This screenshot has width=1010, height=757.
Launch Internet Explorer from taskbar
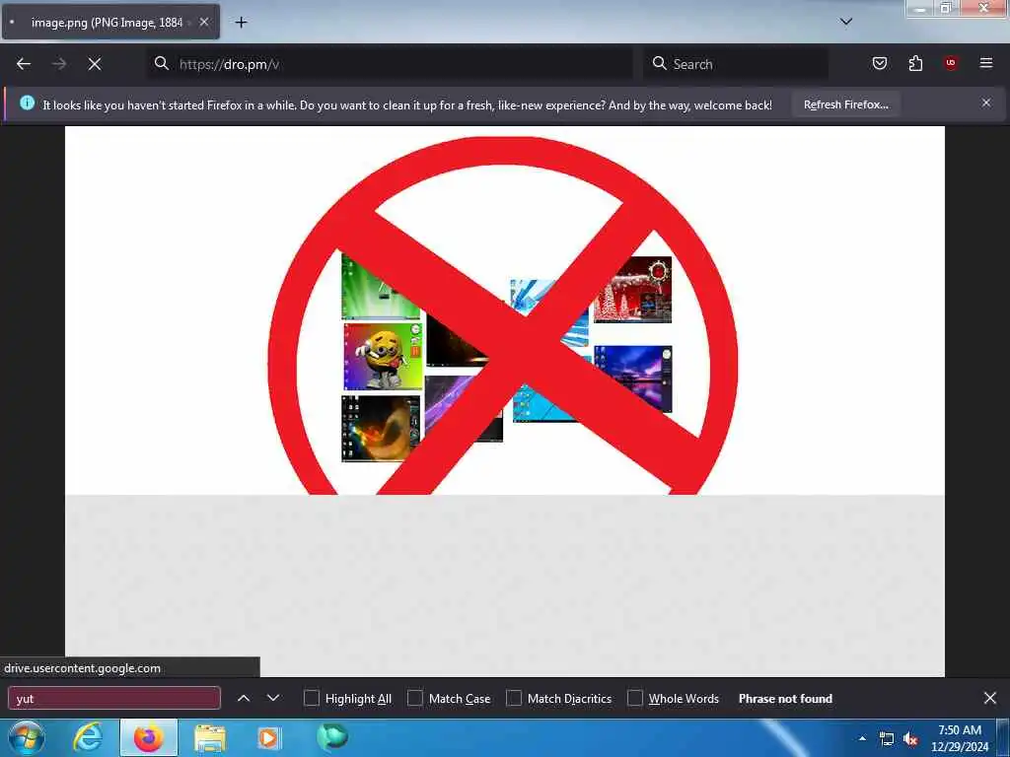coord(88,737)
